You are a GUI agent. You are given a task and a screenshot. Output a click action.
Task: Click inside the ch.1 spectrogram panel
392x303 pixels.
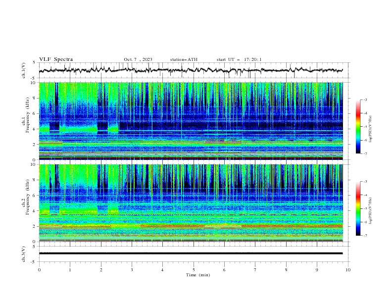(x=191, y=121)
